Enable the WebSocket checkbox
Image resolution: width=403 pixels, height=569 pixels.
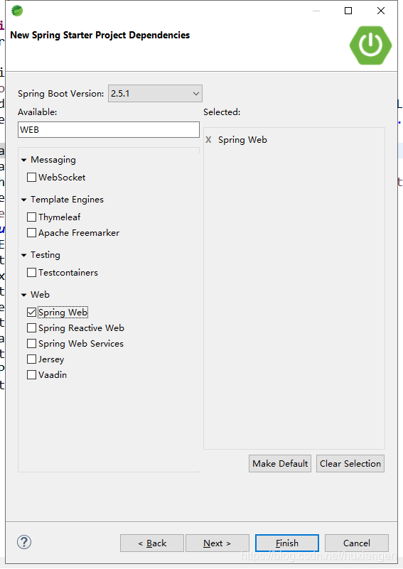tap(31, 178)
